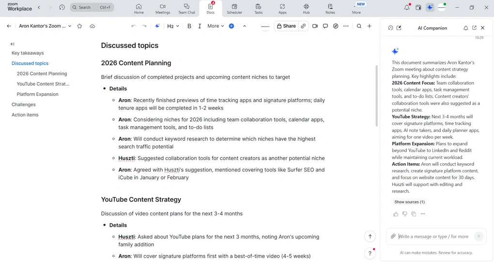Thumbs down the AI summary

tap(405, 214)
